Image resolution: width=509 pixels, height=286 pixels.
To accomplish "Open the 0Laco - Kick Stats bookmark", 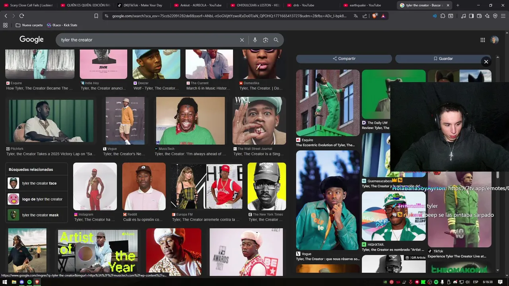I will pos(62,25).
